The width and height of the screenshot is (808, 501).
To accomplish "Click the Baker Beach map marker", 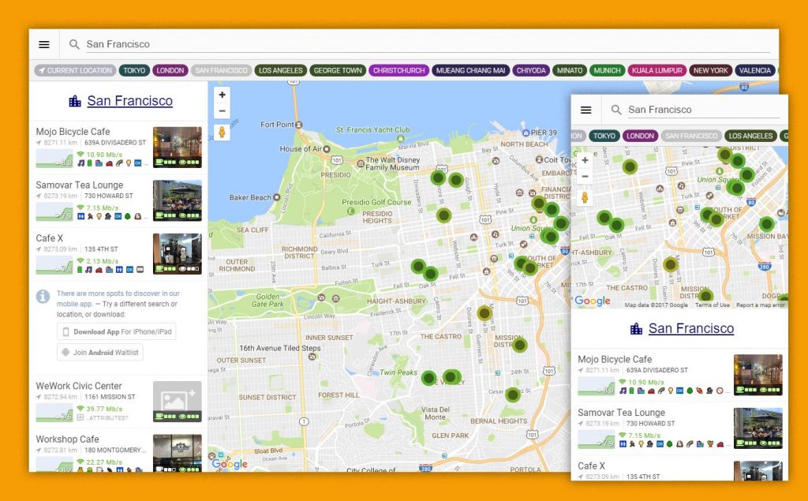I will tap(277, 197).
